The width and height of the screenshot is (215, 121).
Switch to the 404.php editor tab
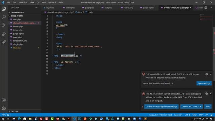[x=108, y=8]
